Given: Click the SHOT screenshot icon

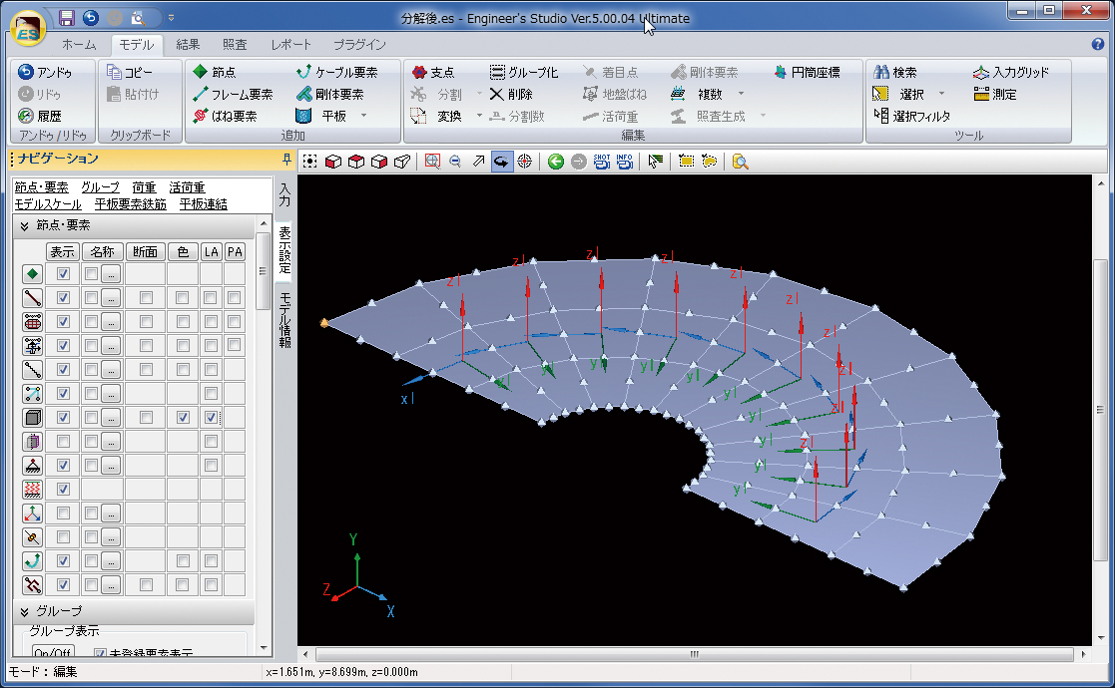Looking at the screenshot, I should (602, 162).
